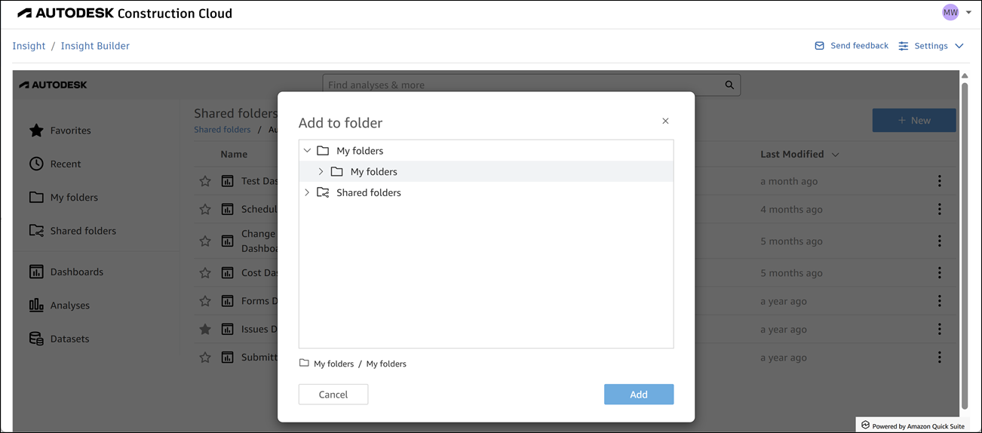
Task: Click the Dashboards sidebar icon
Action: click(36, 272)
